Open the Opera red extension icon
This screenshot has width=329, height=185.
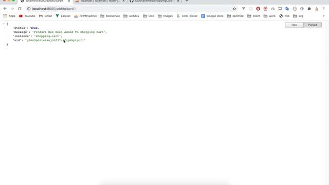(x=258, y=9)
